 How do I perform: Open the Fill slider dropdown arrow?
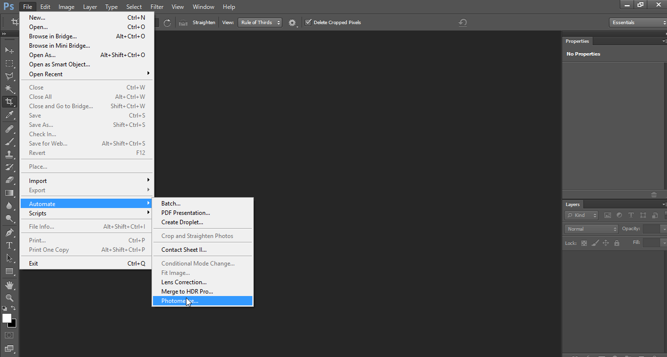(663, 243)
